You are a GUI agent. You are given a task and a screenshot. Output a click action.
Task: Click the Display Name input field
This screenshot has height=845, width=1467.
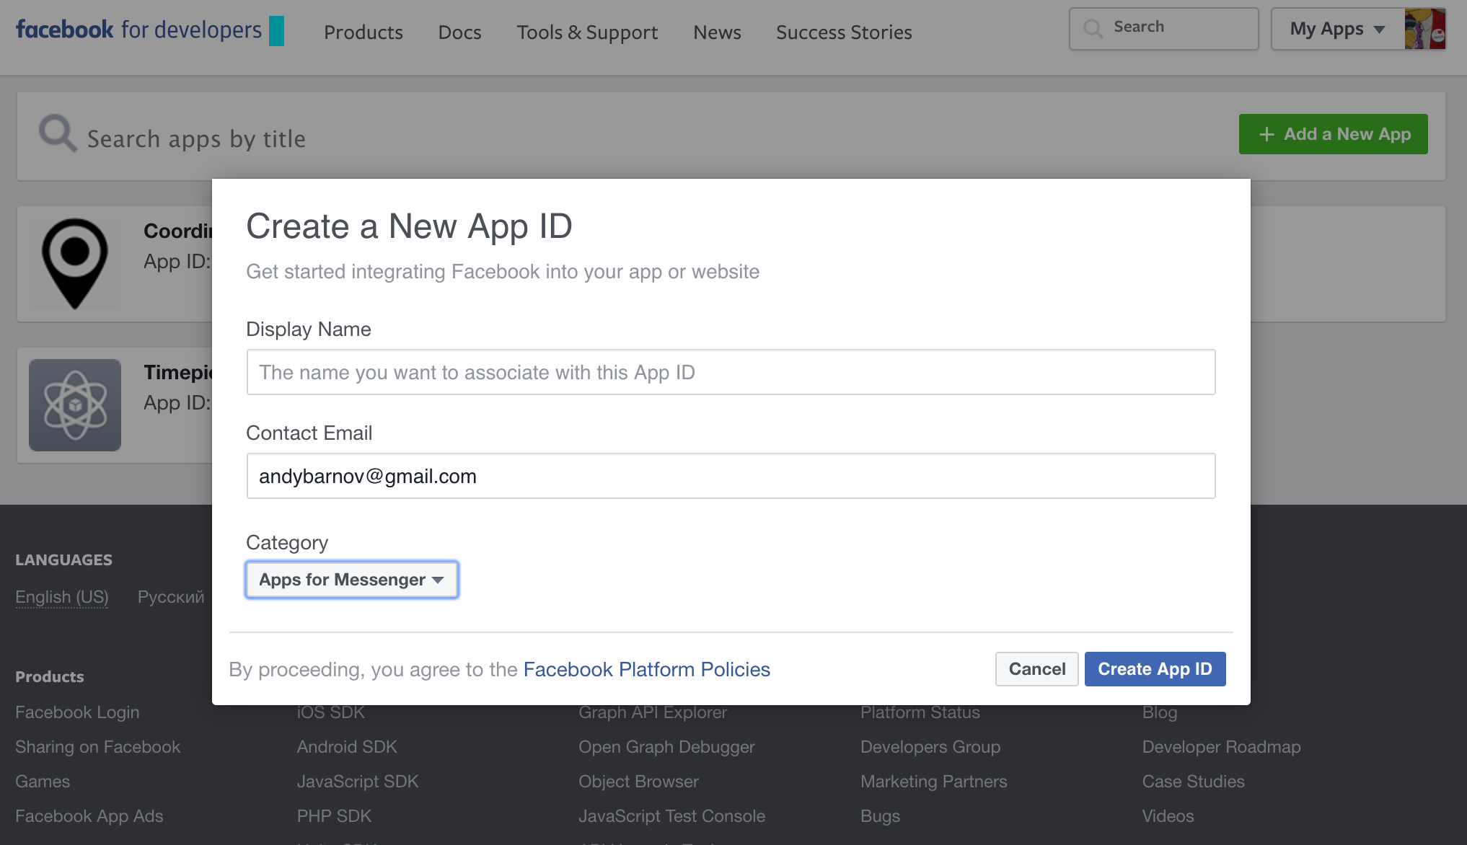pos(731,372)
